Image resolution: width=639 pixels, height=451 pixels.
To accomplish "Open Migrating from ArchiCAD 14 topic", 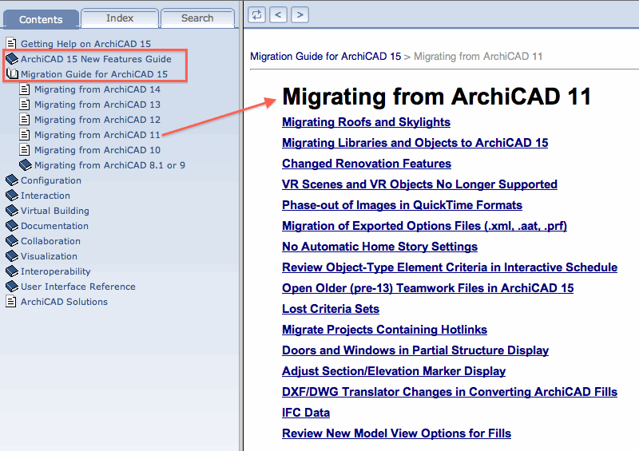I will (x=97, y=89).
